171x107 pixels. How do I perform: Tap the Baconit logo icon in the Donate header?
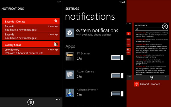tap(56, 21)
